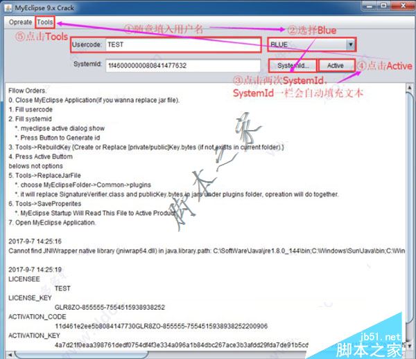Click the timestamp '2017-9-7 14:25:16'

coord(35,241)
